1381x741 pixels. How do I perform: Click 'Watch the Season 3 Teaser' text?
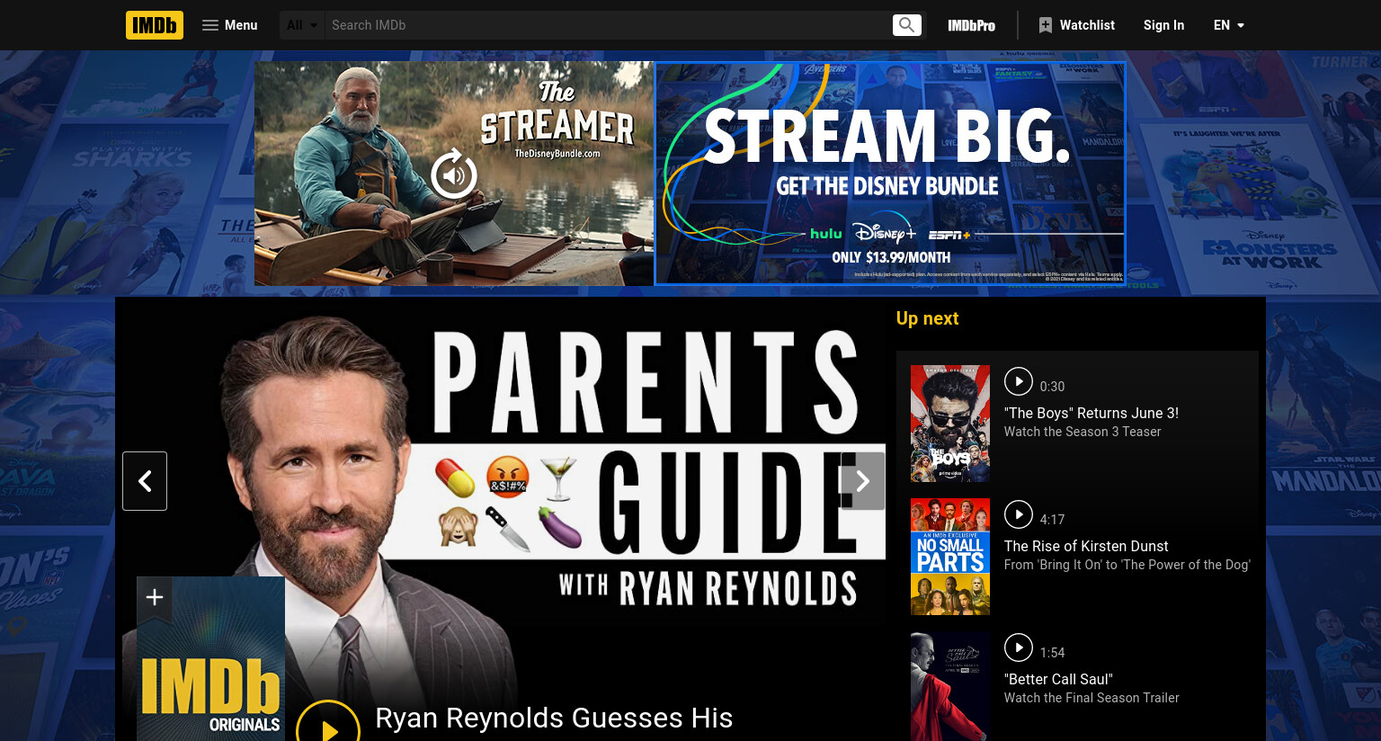pyautogui.click(x=1083, y=432)
